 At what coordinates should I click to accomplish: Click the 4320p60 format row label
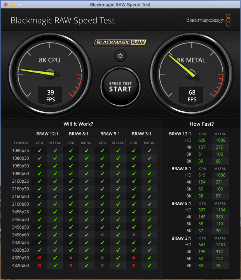pyautogui.click(x=21, y=265)
